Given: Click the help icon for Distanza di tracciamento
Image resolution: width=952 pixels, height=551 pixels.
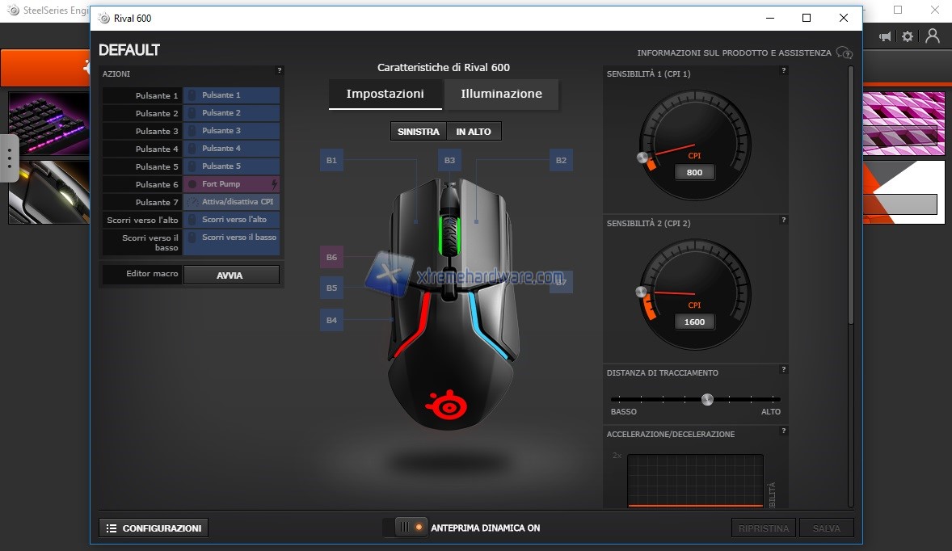Looking at the screenshot, I should pyautogui.click(x=783, y=370).
